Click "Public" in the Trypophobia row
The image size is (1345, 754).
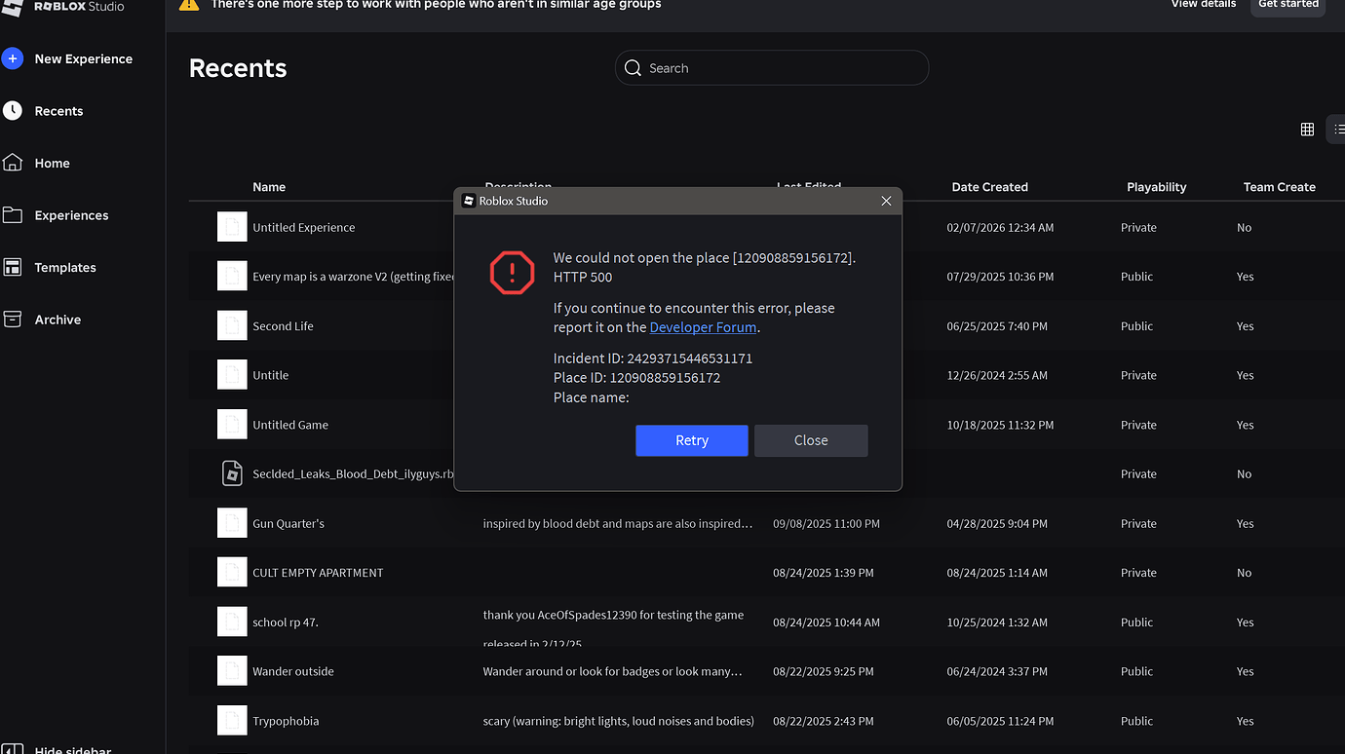1136,721
